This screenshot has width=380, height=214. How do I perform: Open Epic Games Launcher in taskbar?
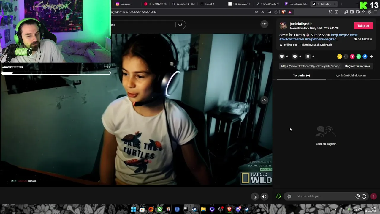tap(186, 209)
